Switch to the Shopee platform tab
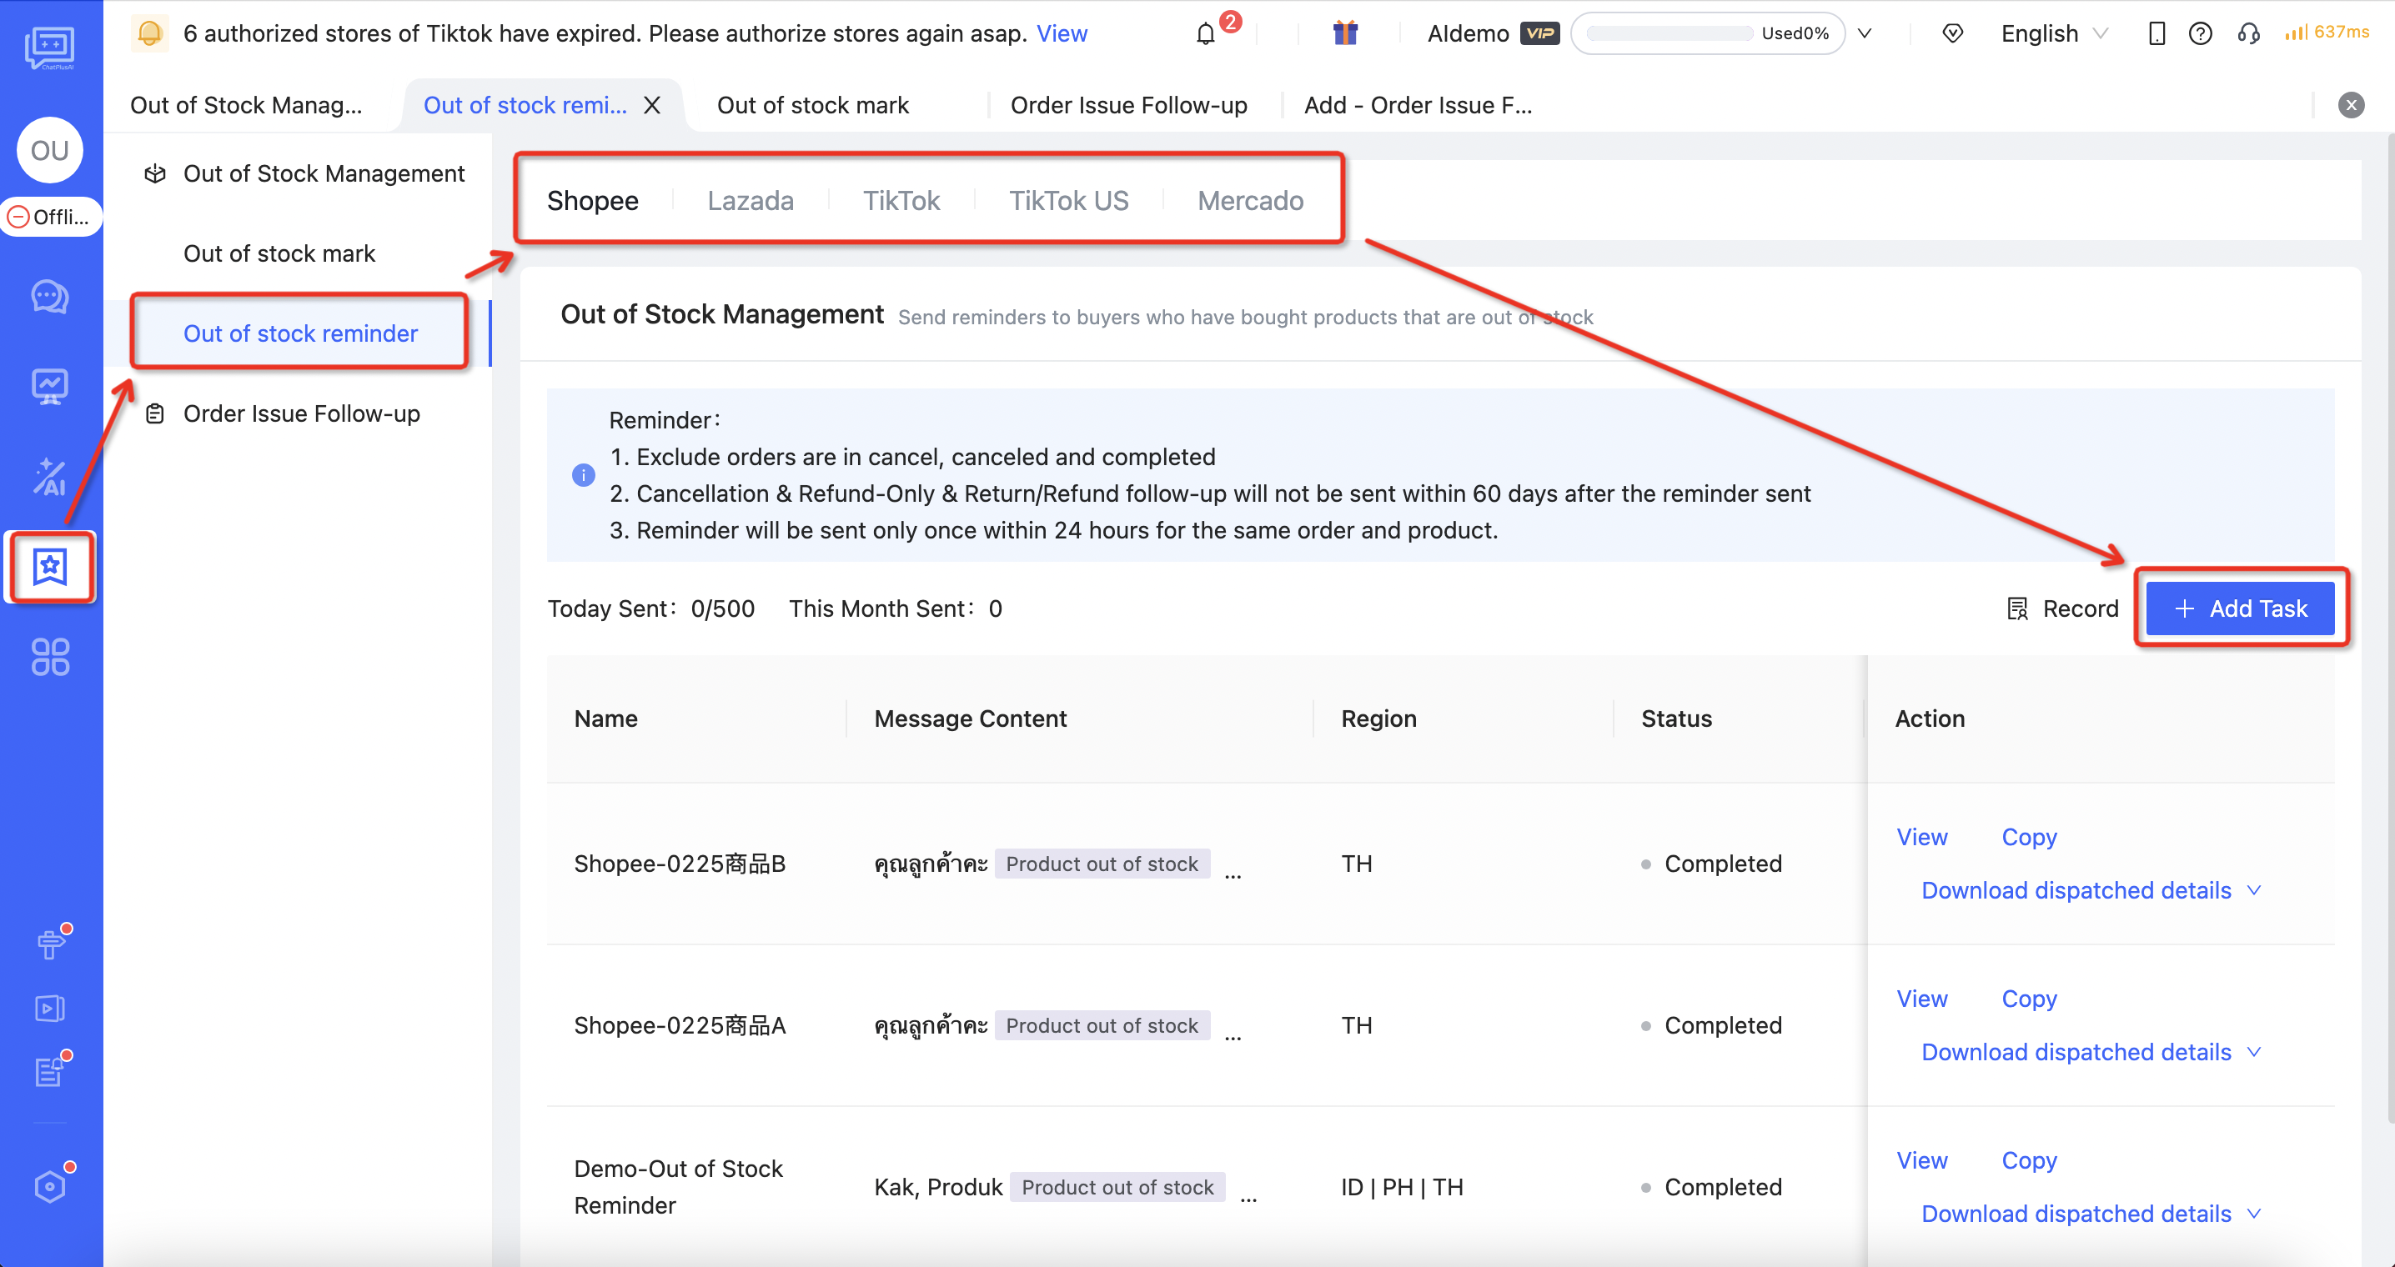This screenshot has height=1267, width=2395. coord(593,201)
